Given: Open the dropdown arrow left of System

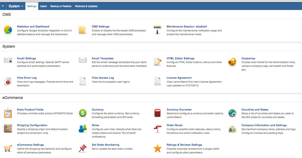Looking at the screenshot, I should (3, 6).
